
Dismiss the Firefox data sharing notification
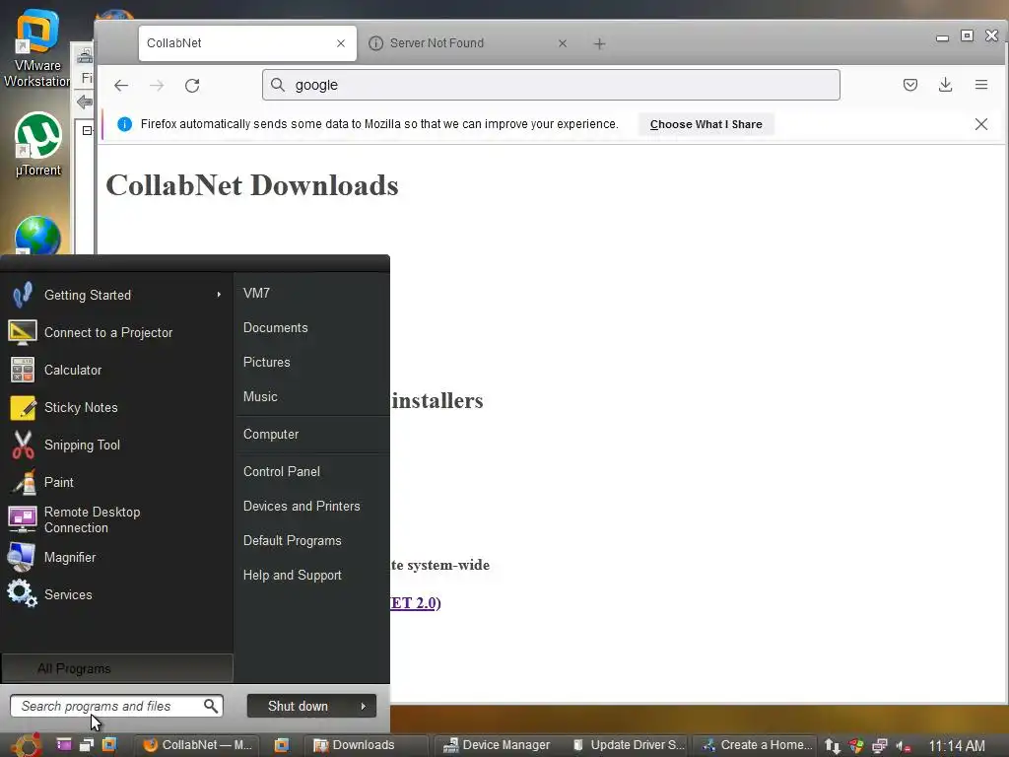click(980, 124)
